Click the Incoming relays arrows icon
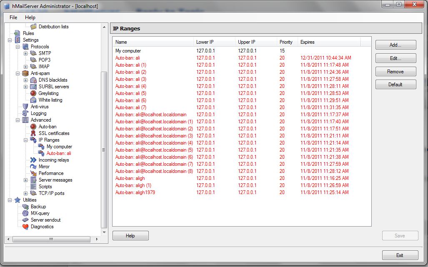 (x=33, y=160)
